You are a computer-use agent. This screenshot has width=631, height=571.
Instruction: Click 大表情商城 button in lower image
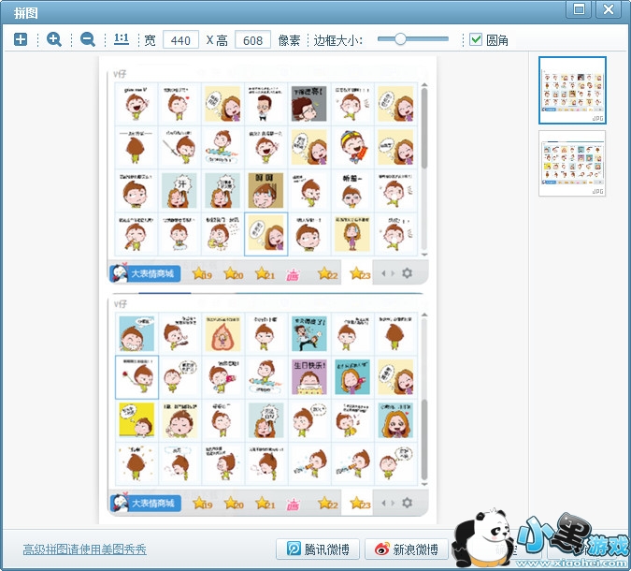145,503
